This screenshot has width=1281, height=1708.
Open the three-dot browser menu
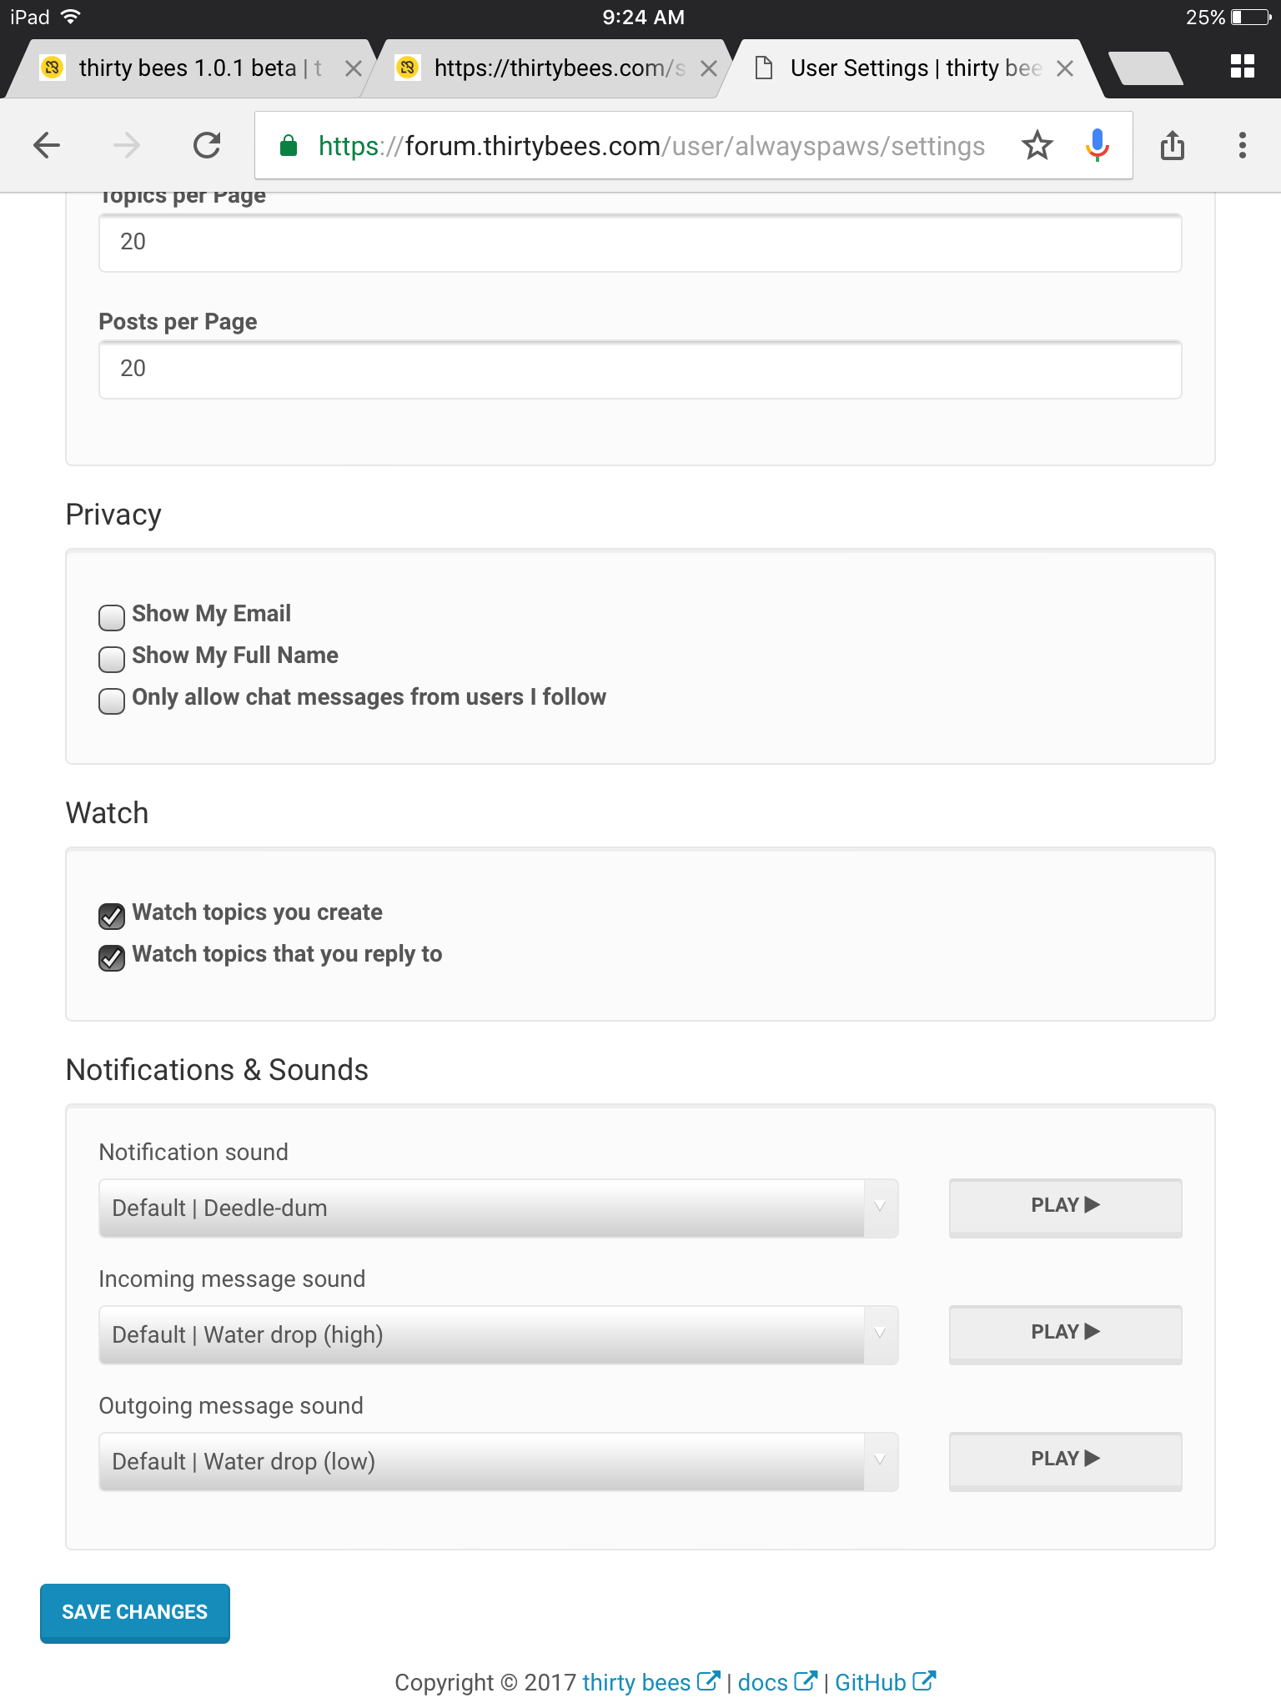coord(1242,145)
